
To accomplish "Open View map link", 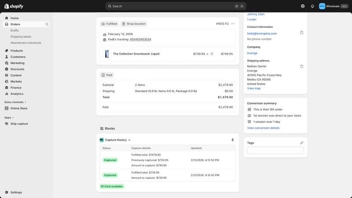I will (254, 88).
